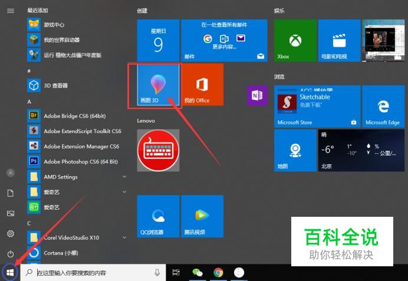Open the Microsoft Store tile
408x281 pixels.
317,107
